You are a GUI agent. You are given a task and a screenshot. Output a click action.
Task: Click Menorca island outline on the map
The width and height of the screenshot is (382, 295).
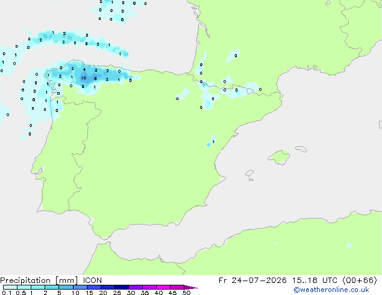click(301, 149)
